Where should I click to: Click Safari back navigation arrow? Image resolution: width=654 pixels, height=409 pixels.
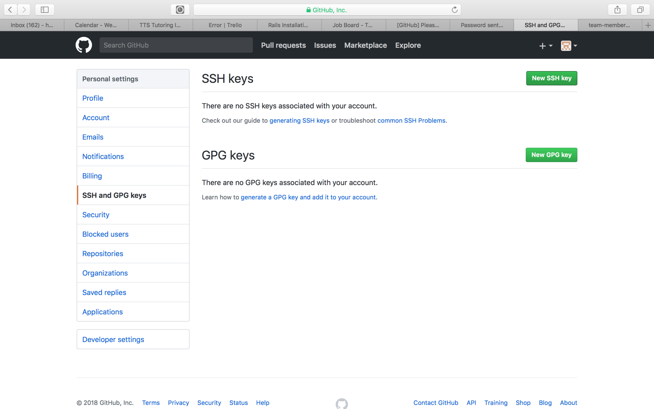[x=10, y=10]
